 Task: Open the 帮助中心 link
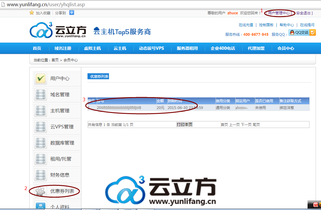(287, 25)
